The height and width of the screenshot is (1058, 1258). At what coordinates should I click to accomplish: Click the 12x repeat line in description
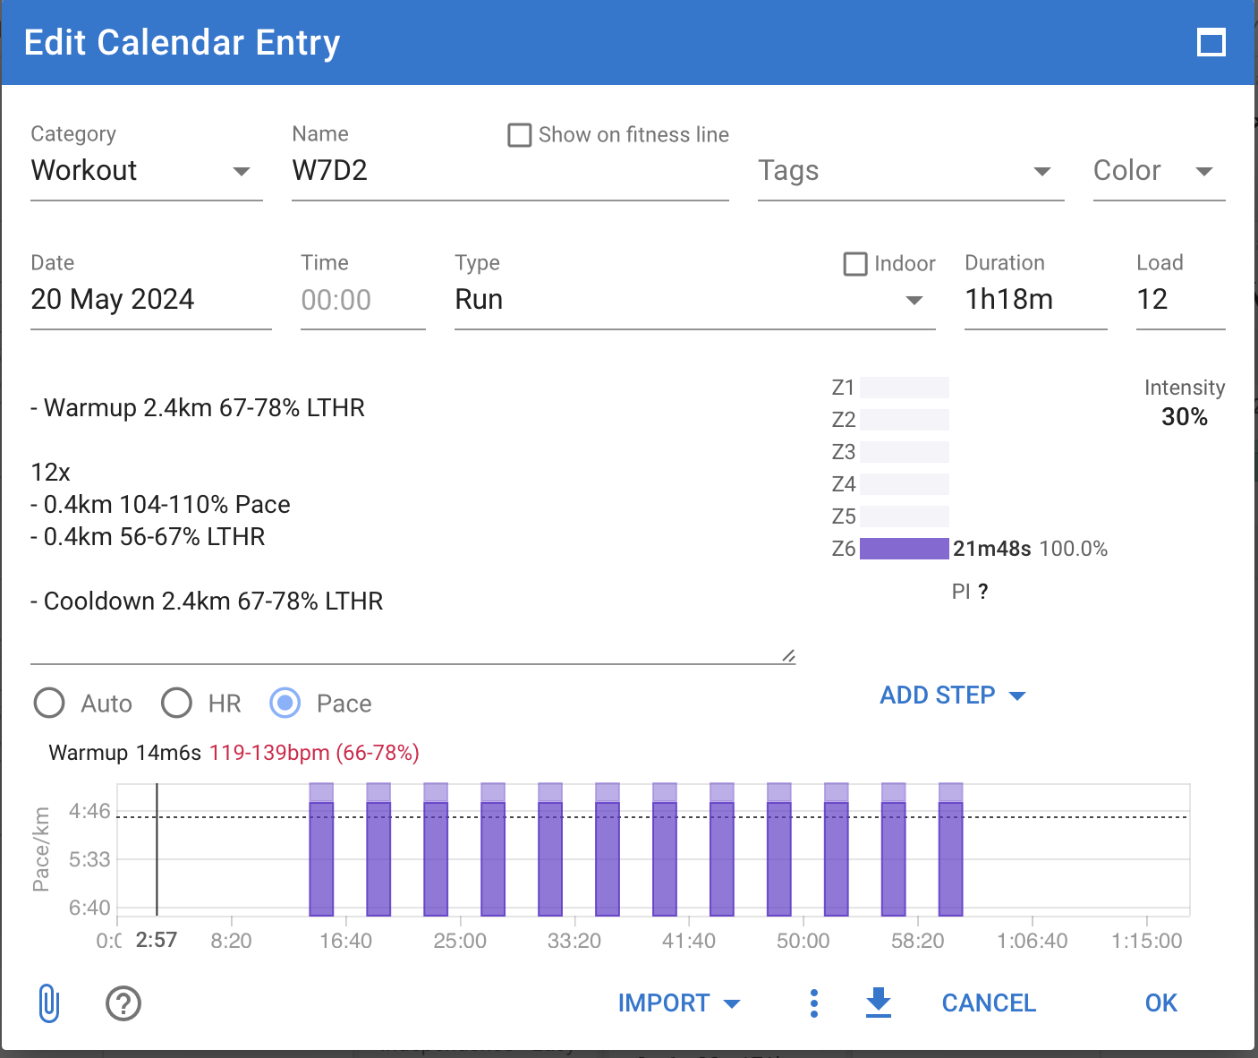50,473
